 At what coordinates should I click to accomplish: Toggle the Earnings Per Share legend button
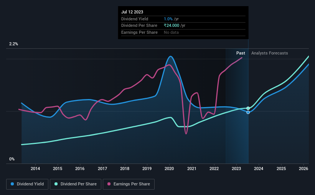point(129,184)
